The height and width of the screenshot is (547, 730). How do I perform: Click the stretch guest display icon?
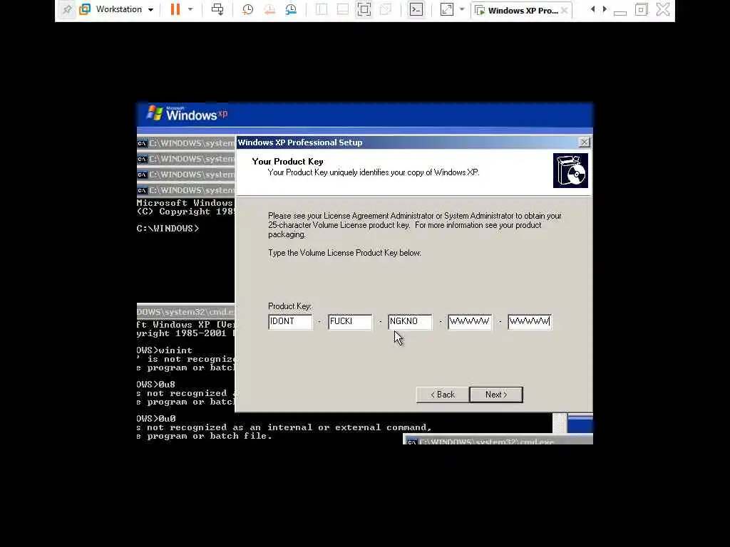point(446,9)
